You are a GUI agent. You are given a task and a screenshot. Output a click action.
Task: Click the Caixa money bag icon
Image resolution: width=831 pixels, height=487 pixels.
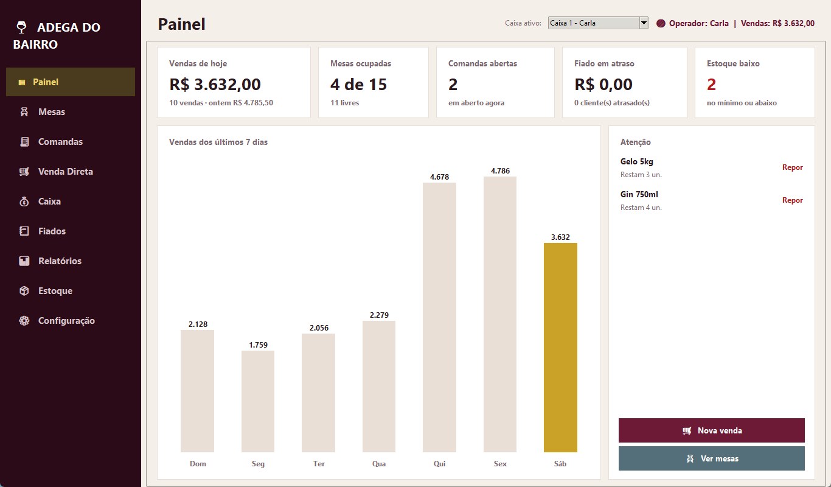tap(24, 201)
